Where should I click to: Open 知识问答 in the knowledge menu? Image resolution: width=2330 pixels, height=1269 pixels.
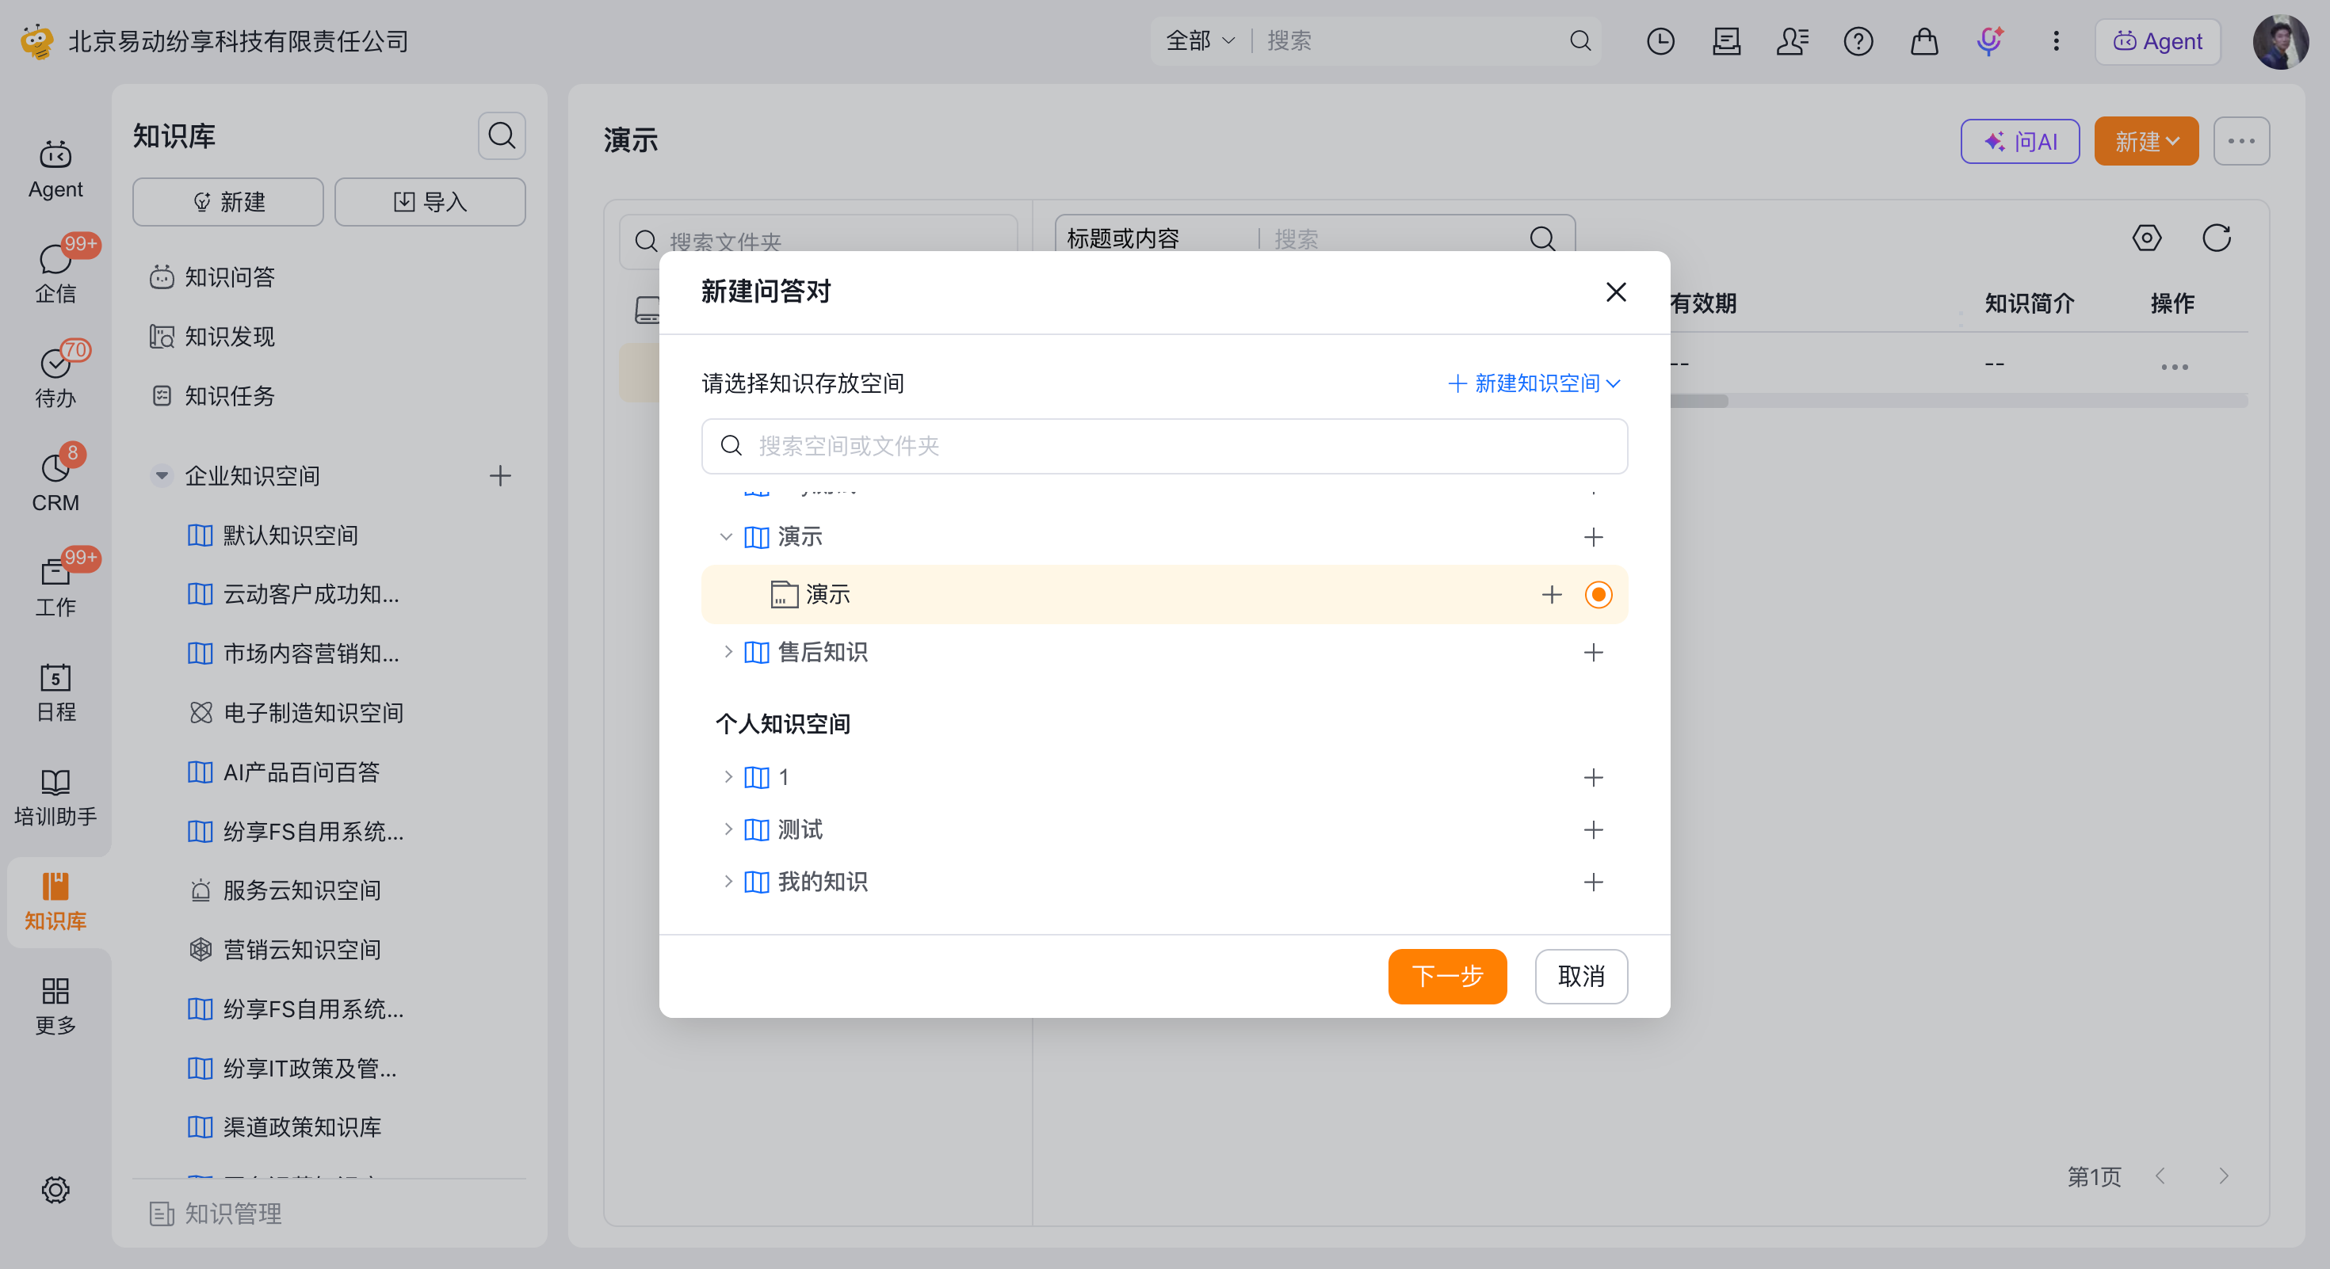tap(229, 276)
